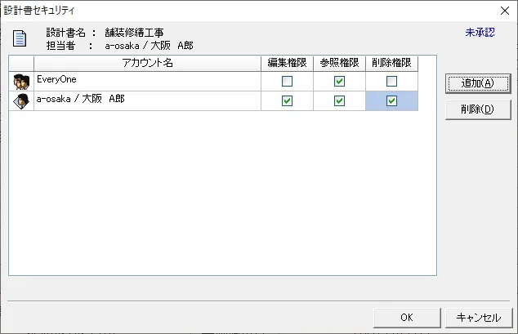Click the 未承認 status link

[x=480, y=33]
